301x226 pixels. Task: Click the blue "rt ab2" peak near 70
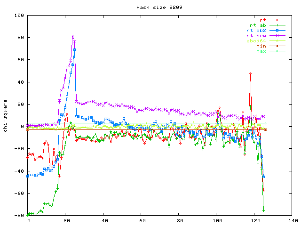74,49
